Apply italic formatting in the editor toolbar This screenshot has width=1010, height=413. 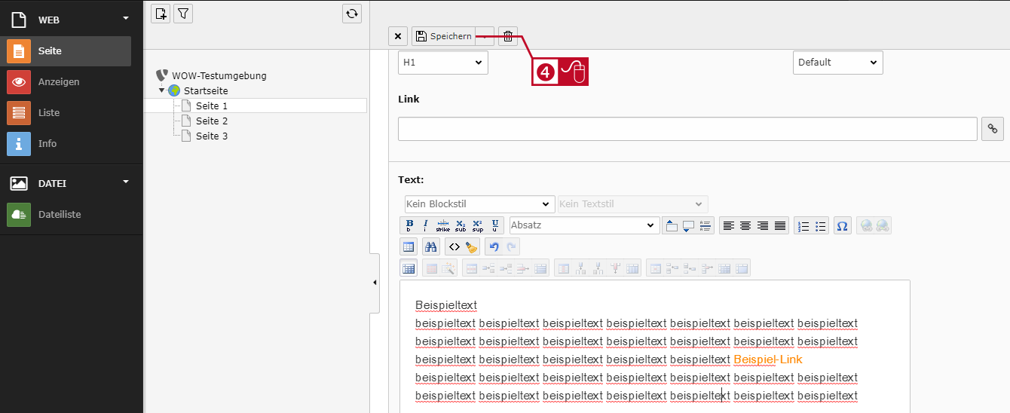pyautogui.click(x=425, y=225)
